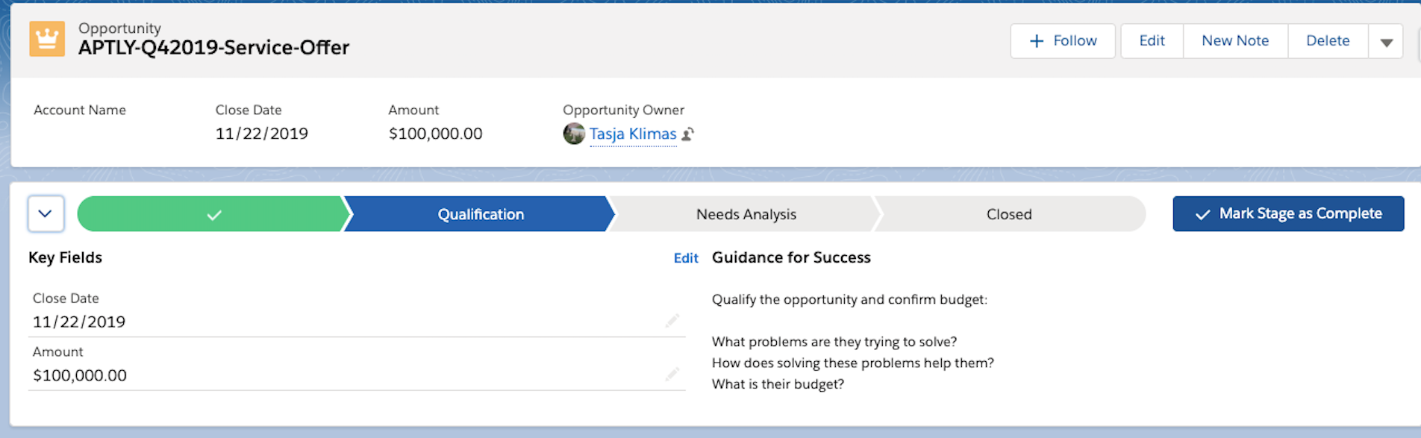1421x438 pixels.
Task: Click pencil icon to edit Close Date
Action: tap(672, 321)
